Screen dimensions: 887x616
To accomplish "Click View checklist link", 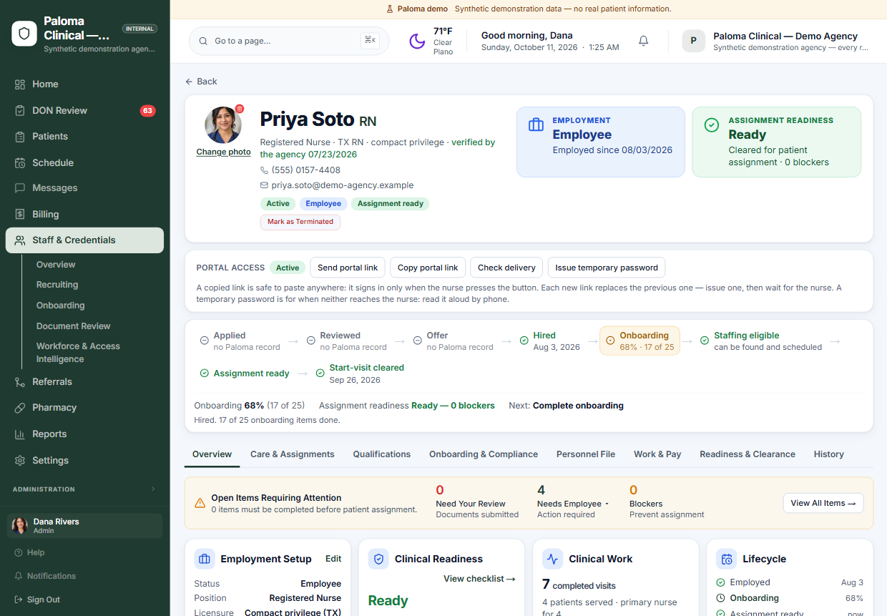I will 479,579.
